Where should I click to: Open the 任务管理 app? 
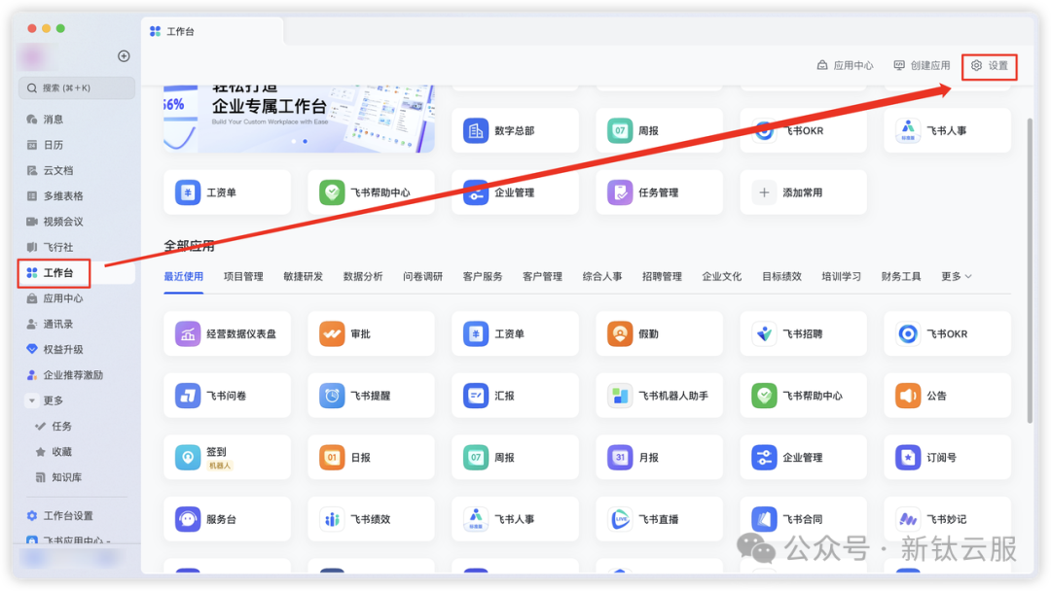click(x=659, y=192)
